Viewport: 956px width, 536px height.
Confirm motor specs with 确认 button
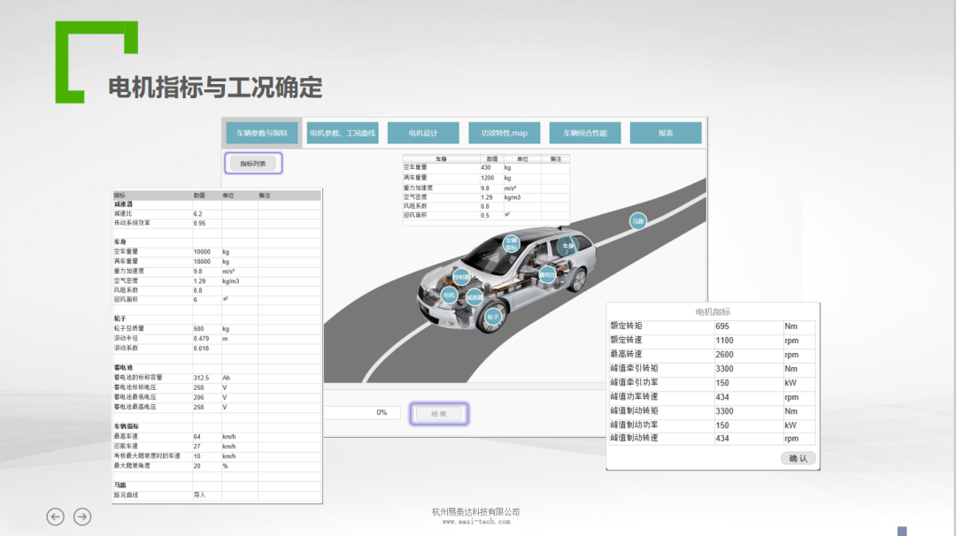tap(798, 459)
